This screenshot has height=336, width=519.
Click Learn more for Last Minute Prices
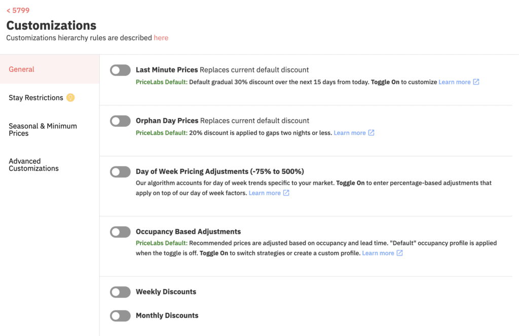point(454,82)
